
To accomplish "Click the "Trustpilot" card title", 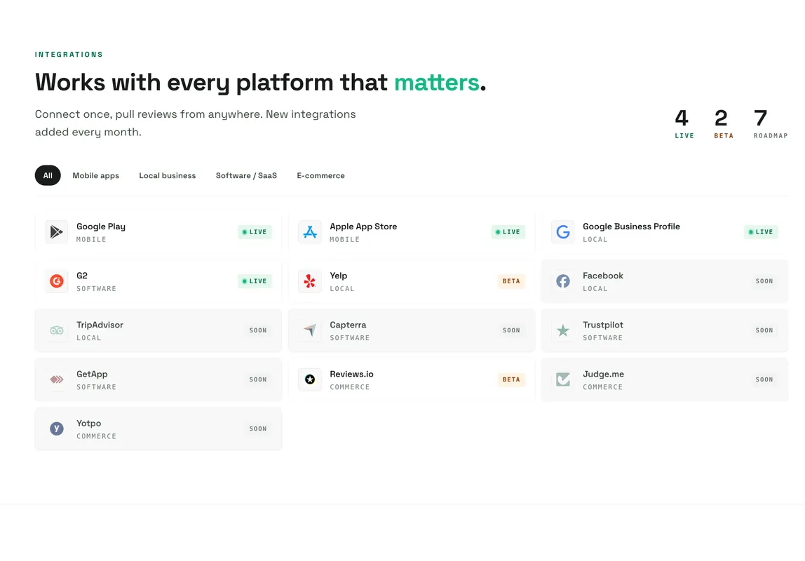I will pos(603,325).
